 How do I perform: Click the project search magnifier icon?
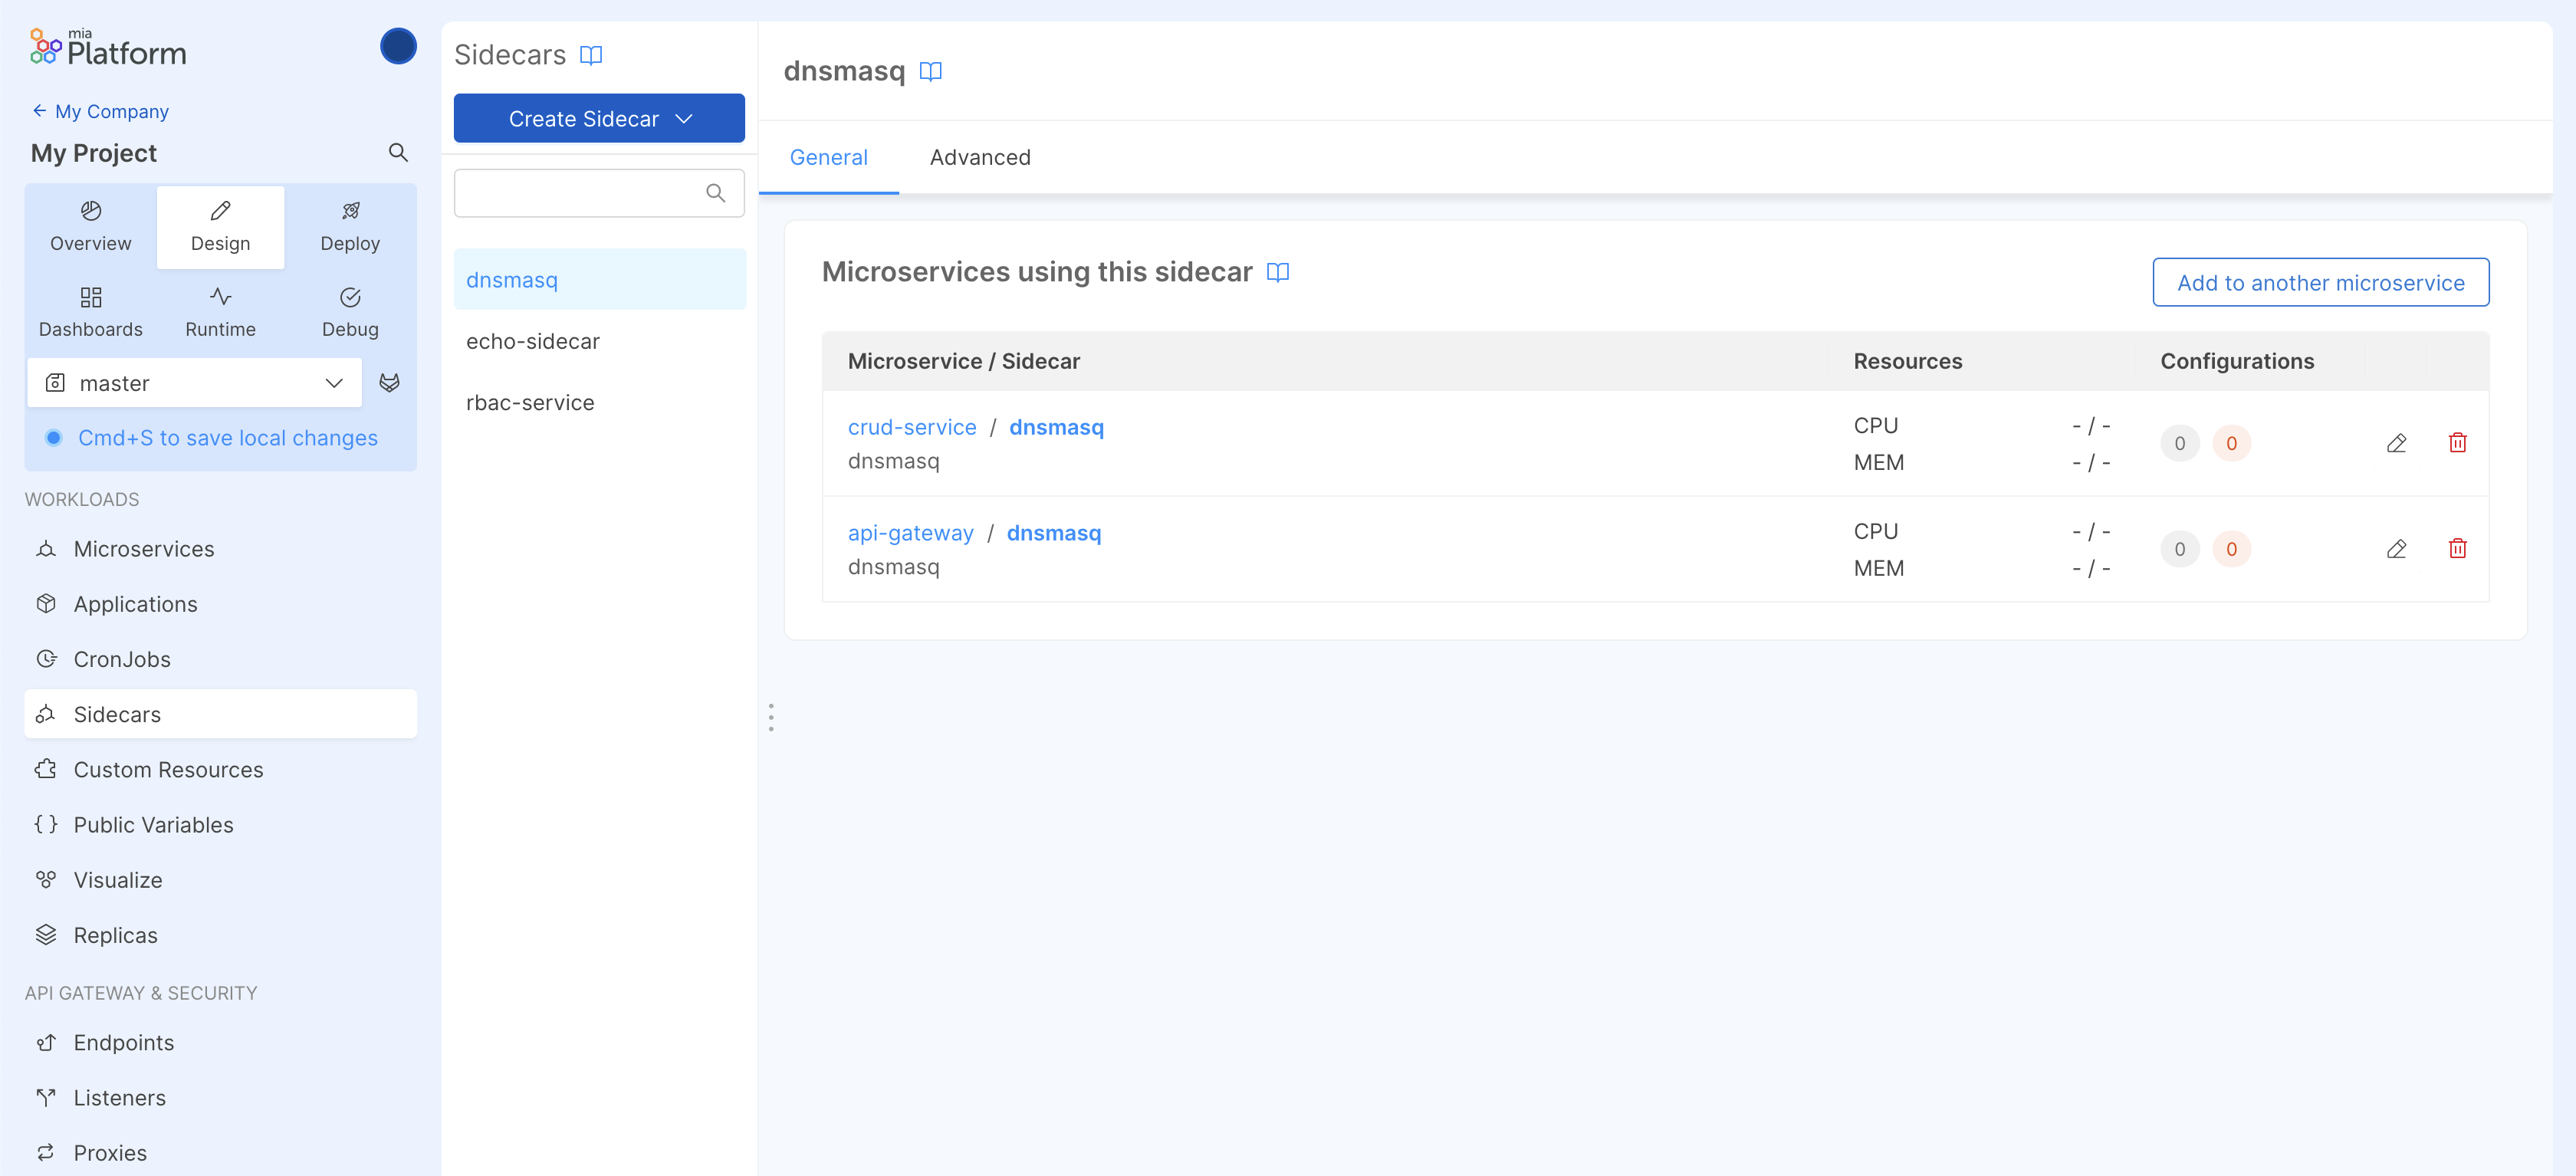(398, 153)
